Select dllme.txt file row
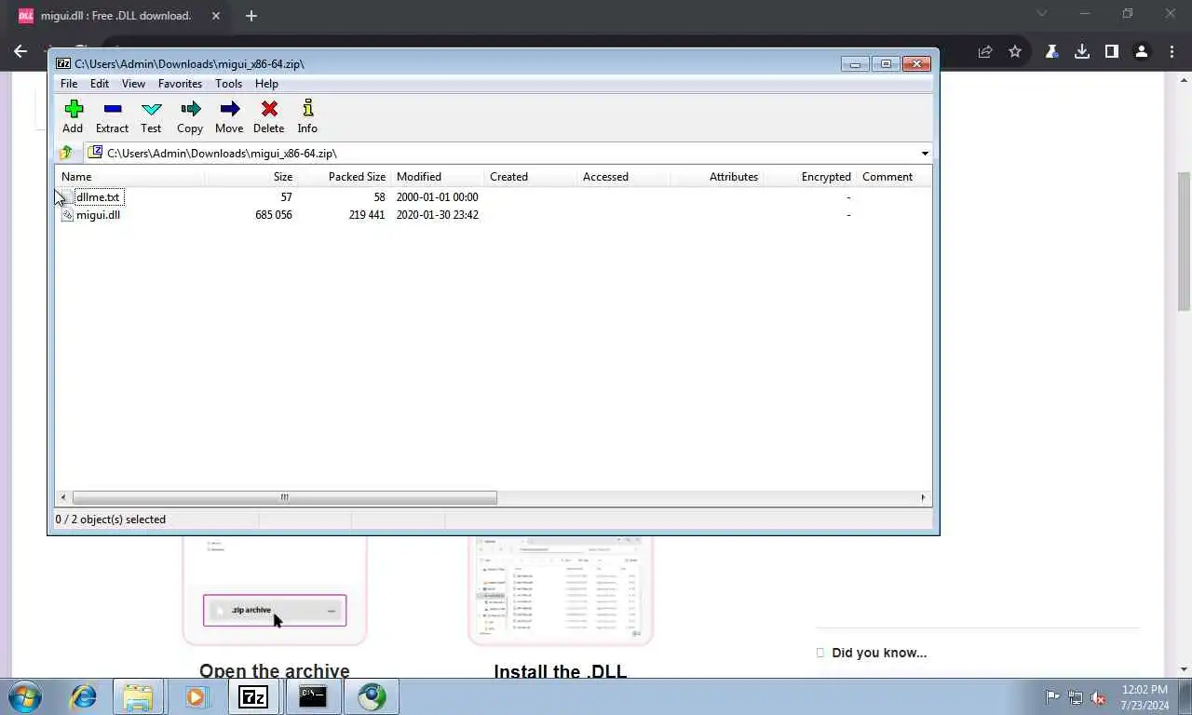 point(494,197)
